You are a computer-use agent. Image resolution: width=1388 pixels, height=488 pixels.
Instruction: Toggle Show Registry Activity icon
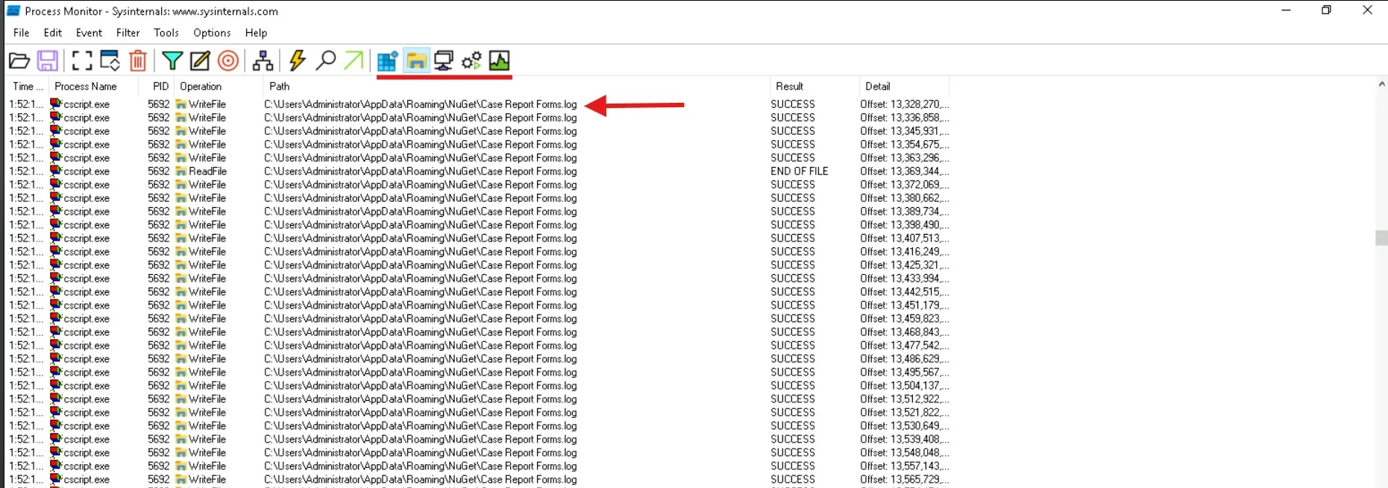388,60
